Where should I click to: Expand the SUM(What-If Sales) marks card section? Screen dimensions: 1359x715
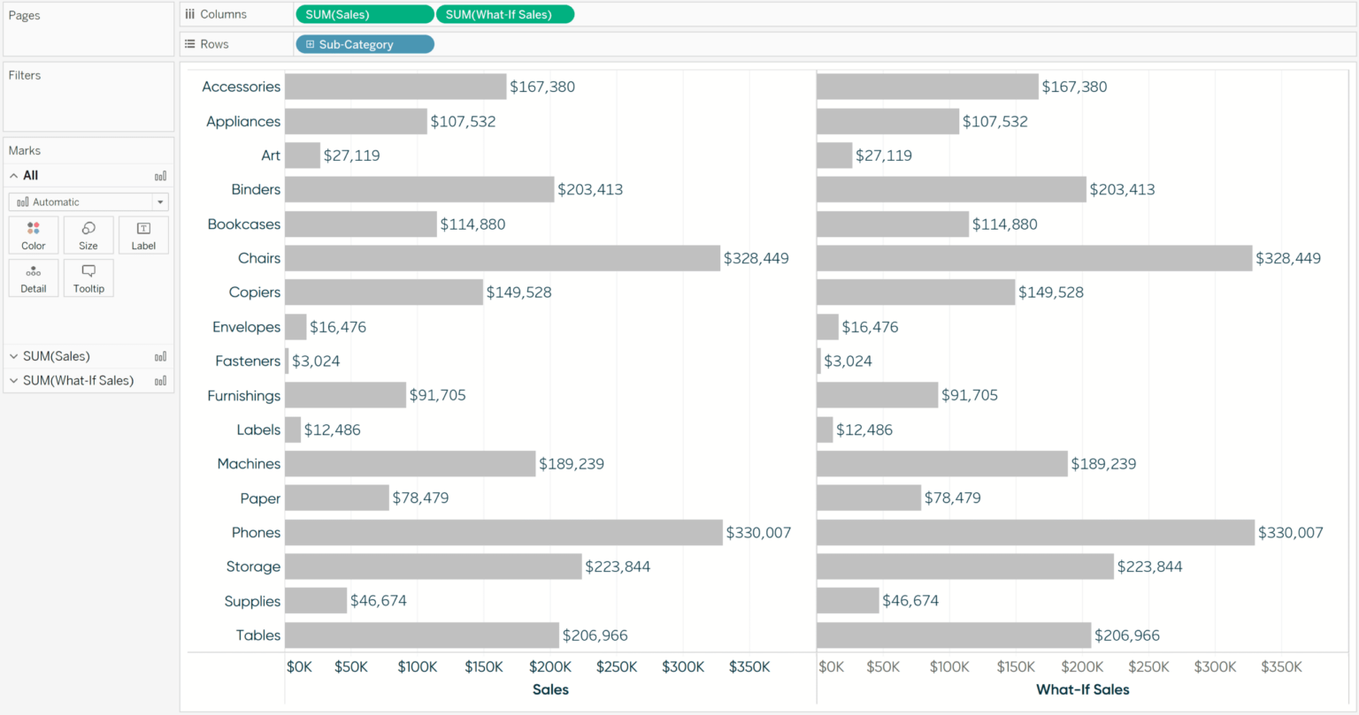13,380
